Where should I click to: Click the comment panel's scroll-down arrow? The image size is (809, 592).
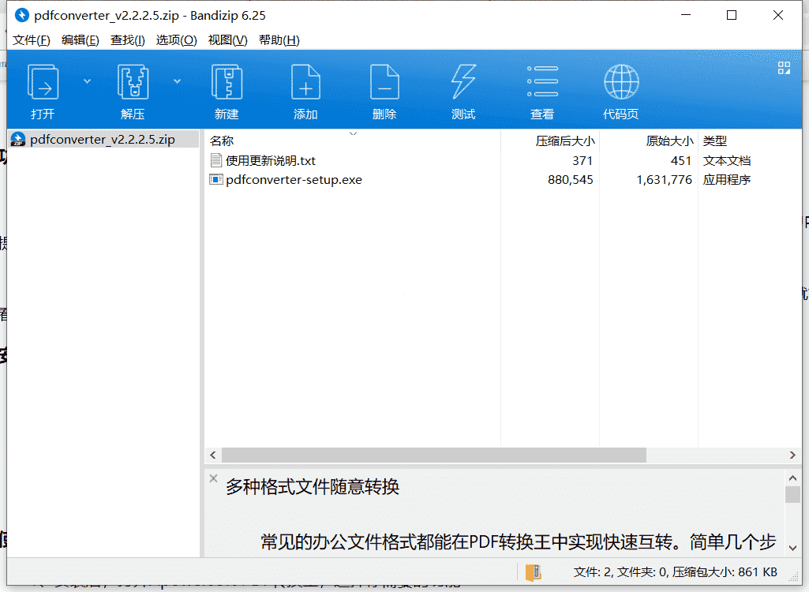pyautogui.click(x=792, y=548)
